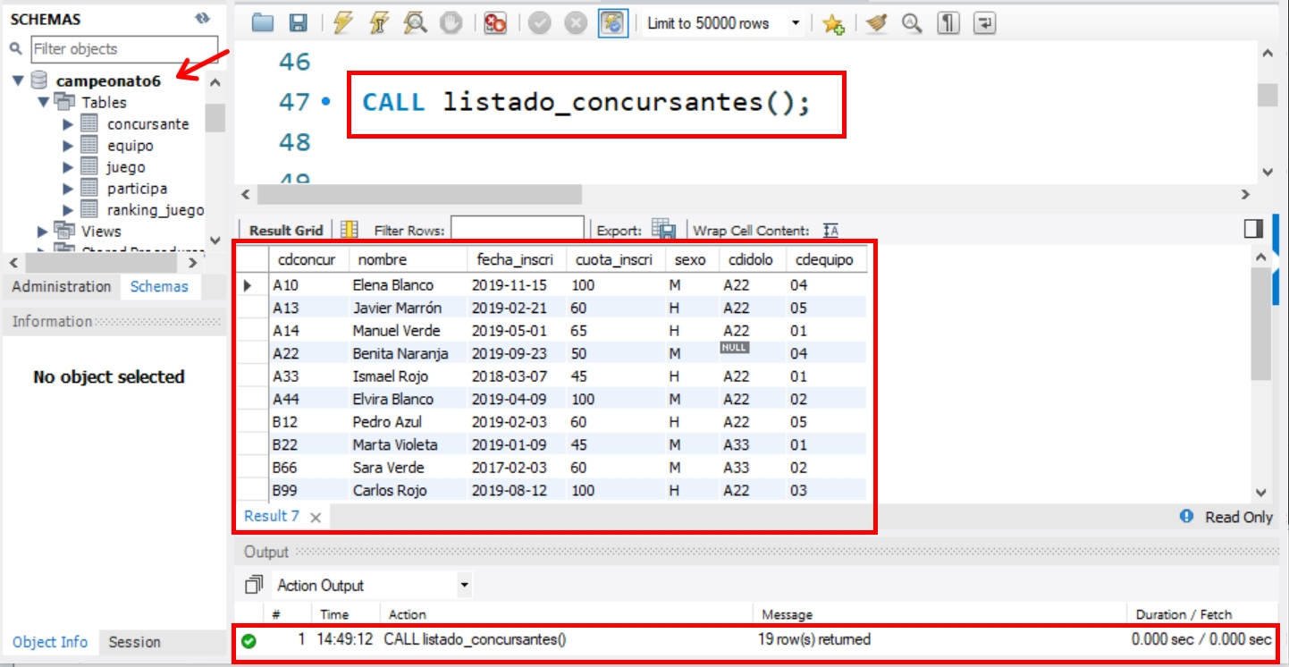This screenshot has width=1289, height=667.
Task: Execute statement under the cursor
Action: pyautogui.click(x=379, y=24)
